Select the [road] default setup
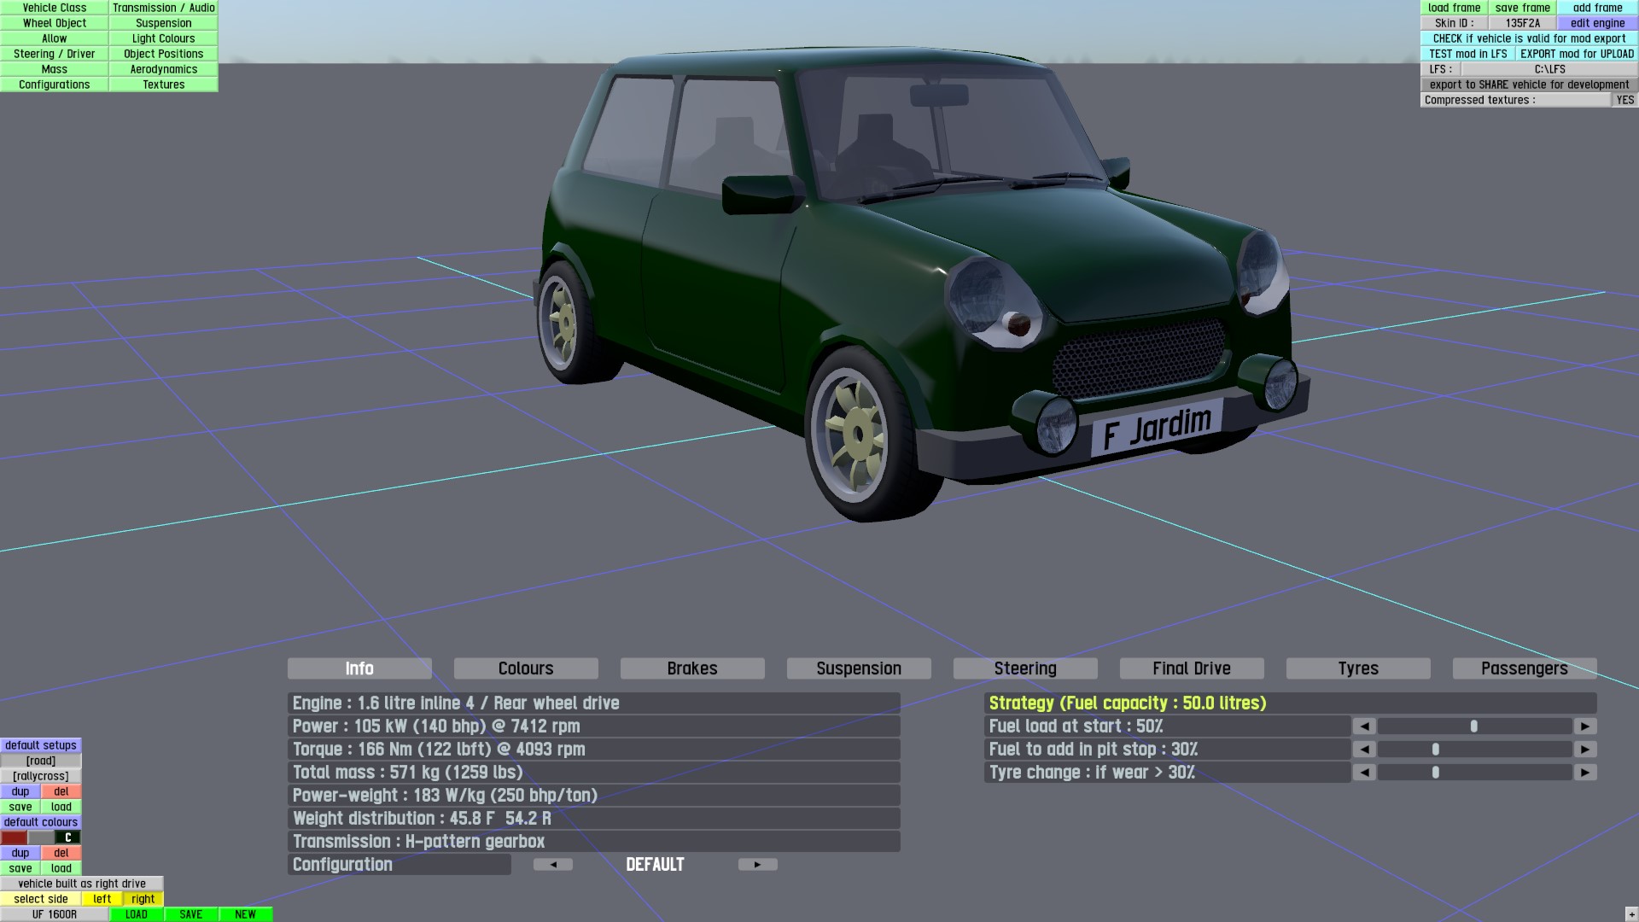 41,761
